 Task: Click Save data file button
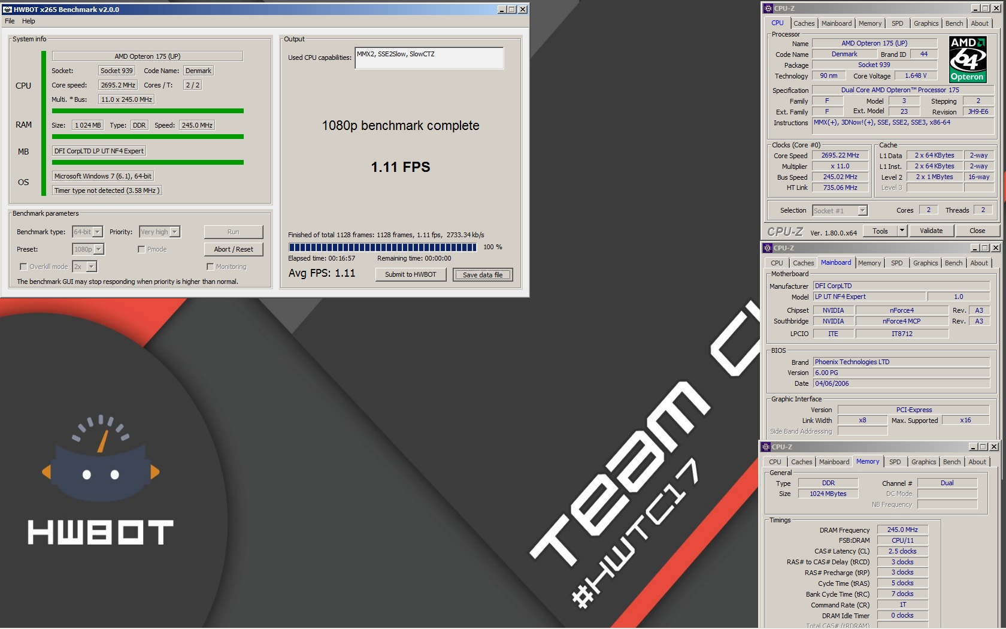[483, 274]
